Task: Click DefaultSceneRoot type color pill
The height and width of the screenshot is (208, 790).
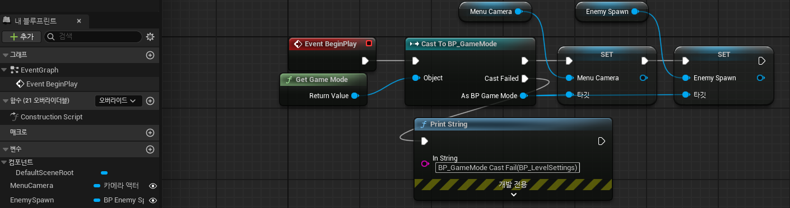Action: click(x=104, y=173)
